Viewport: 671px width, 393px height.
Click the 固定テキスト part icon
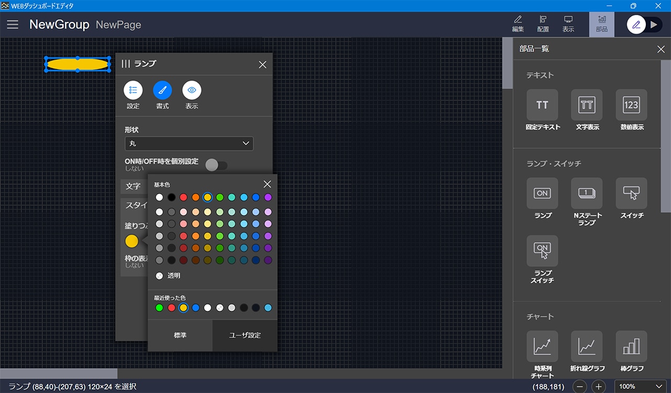pos(542,105)
